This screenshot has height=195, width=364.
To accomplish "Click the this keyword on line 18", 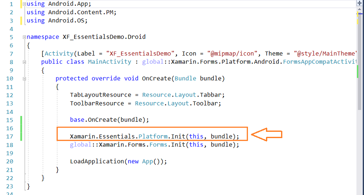I will pyautogui.click(x=196, y=145).
